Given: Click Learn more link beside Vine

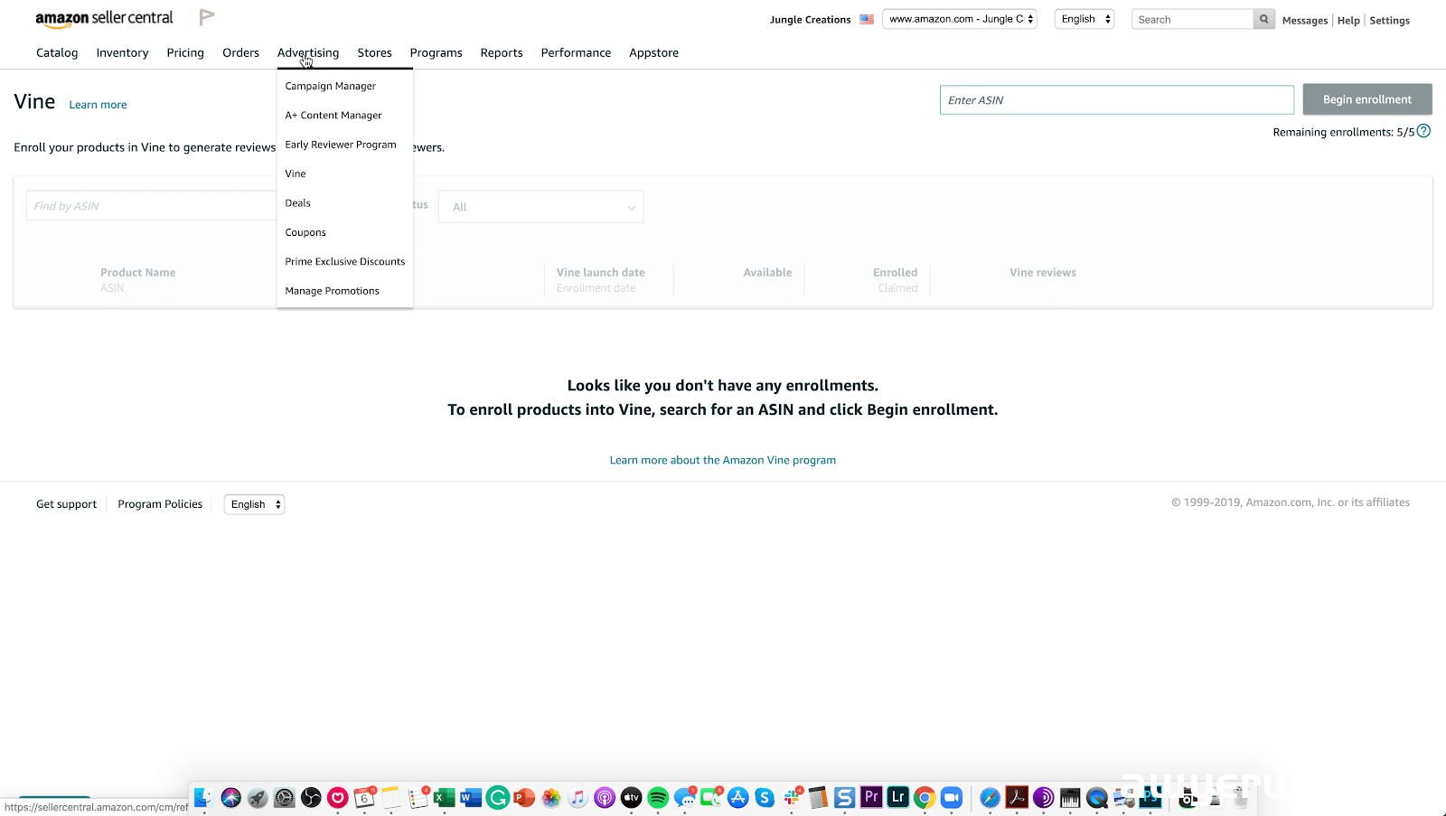Looking at the screenshot, I should click(98, 105).
